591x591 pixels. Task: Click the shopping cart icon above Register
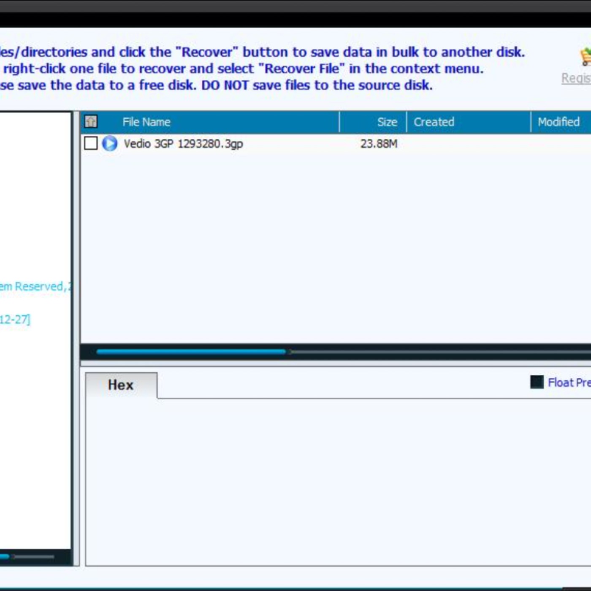(585, 57)
